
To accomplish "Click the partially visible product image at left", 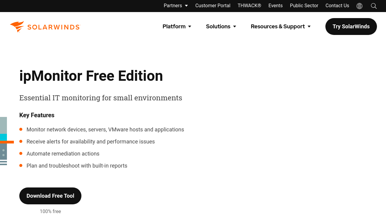I will (x=4, y=141).
